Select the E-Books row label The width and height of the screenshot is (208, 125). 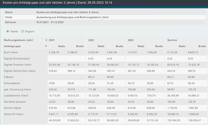9,77
